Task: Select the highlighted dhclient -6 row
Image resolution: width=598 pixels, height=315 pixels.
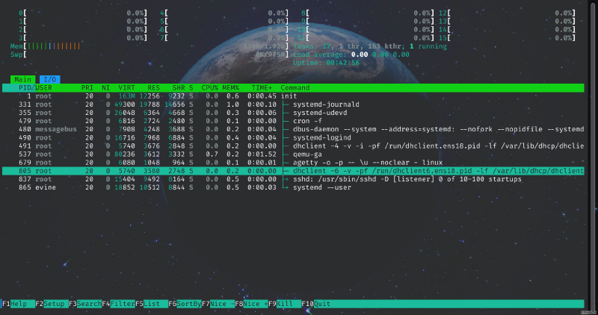Action: pos(293,171)
